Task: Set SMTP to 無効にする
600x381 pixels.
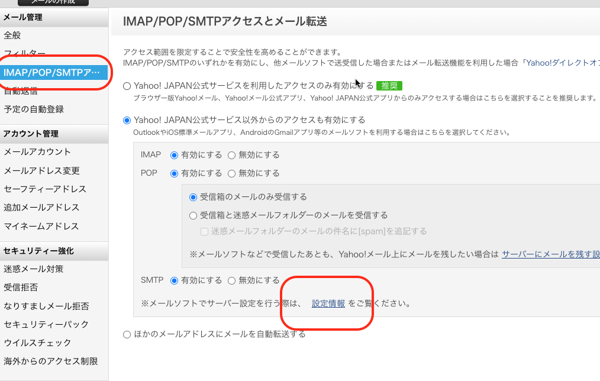Action: [231, 281]
